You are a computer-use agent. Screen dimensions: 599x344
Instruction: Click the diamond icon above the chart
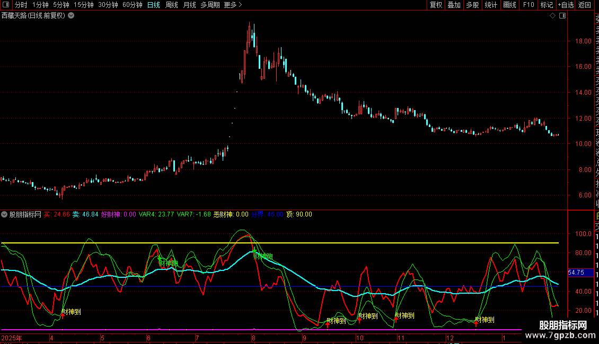pos(552,16)
